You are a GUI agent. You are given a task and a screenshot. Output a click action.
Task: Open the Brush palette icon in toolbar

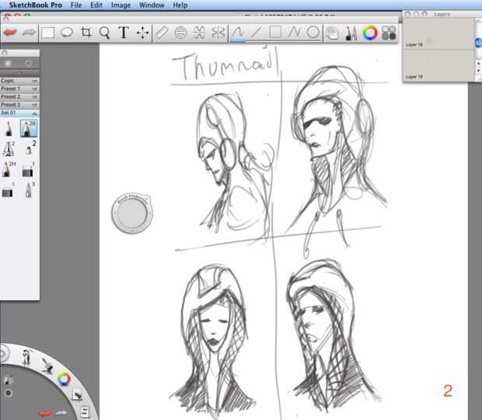351,33
